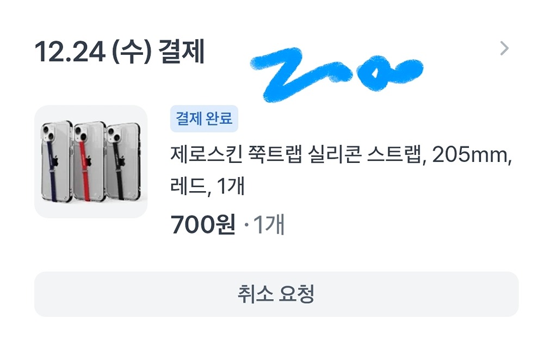This screenshot has height=340, width=544.
Task: Open the 제로스킨 쭉트랩 실리콘 스트랩 product title
Action: [x=341, y=155]
